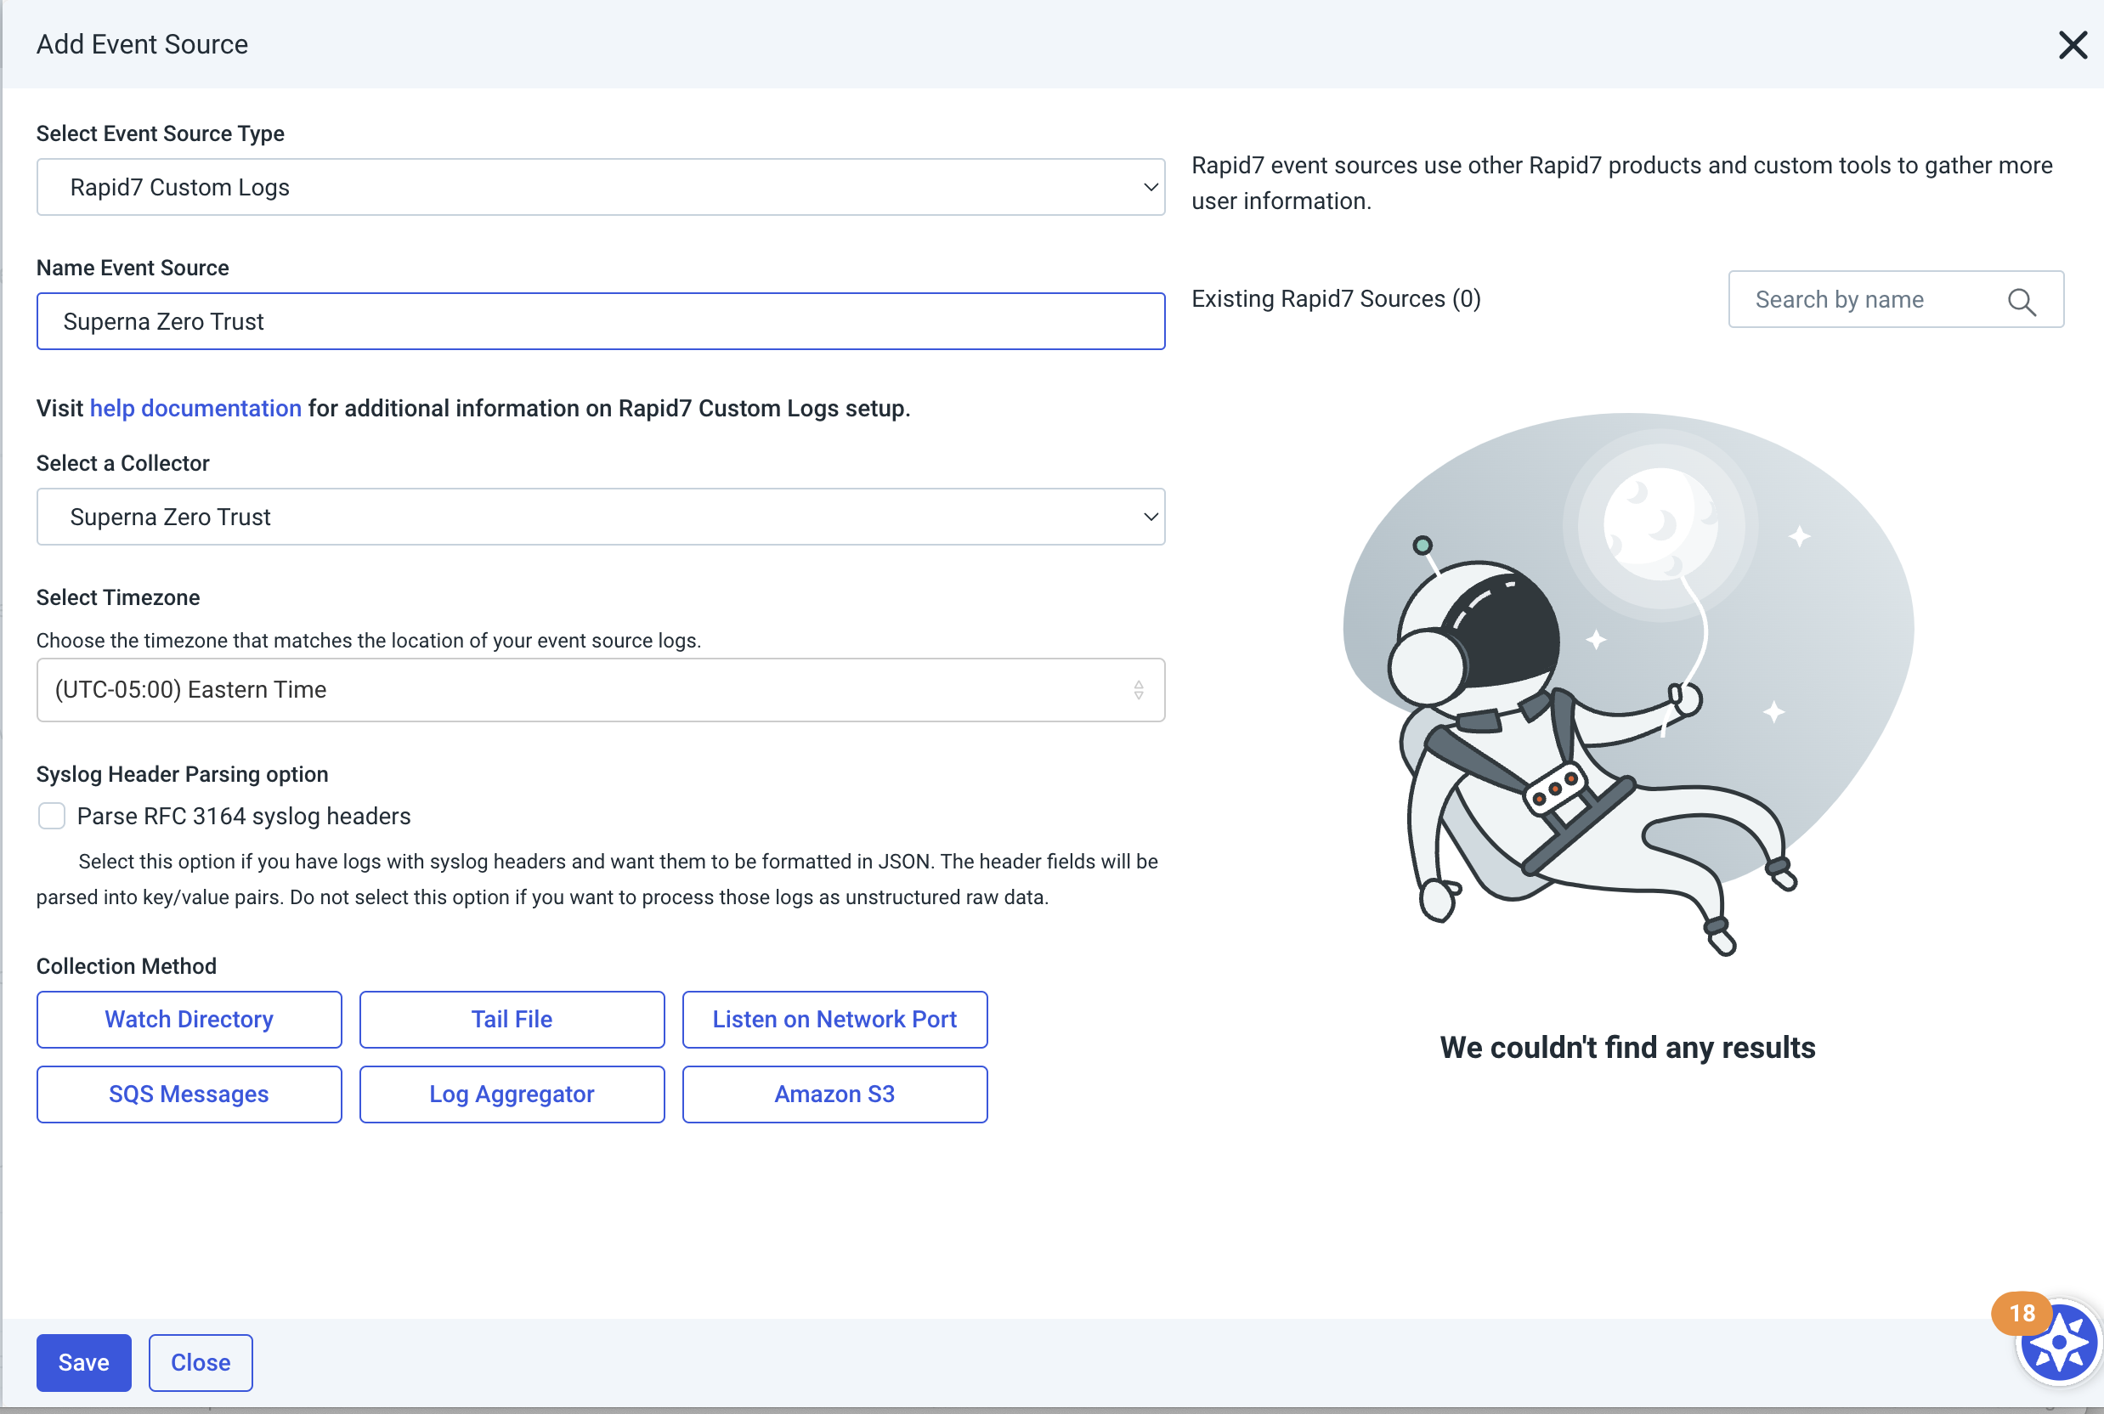
Task: Open the compass help widget
Action: [x=2059, y=1344]
